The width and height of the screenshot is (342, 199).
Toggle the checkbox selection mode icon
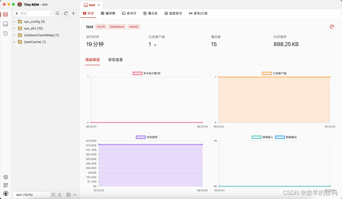coord(68,195)
